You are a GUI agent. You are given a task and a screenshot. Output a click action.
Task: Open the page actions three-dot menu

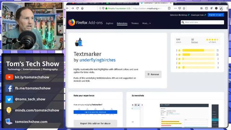(x=175, y=8)
